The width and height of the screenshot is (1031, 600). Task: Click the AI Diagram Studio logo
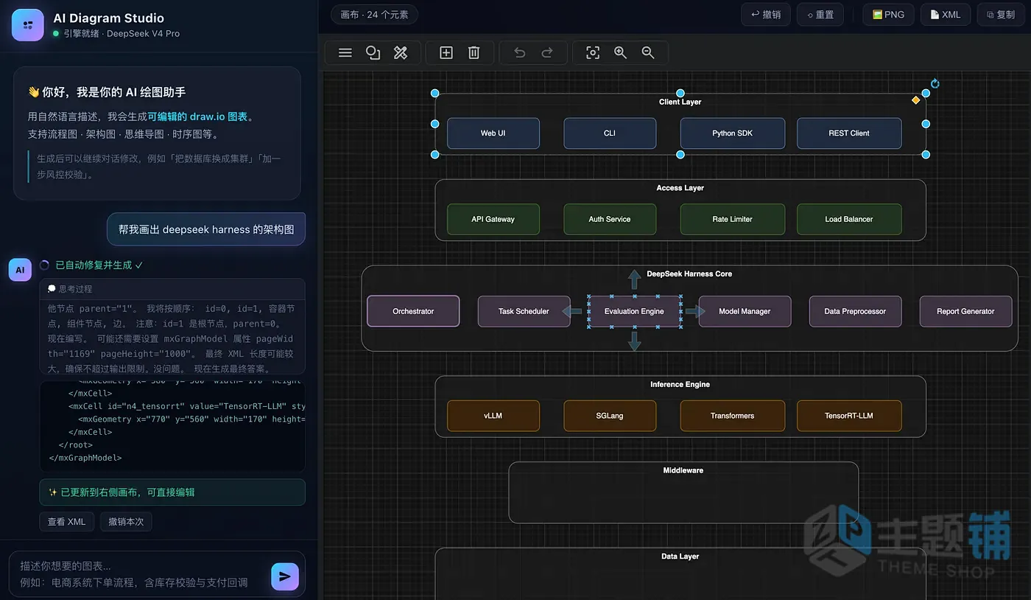pyautogui.click(x=28, y=26)
